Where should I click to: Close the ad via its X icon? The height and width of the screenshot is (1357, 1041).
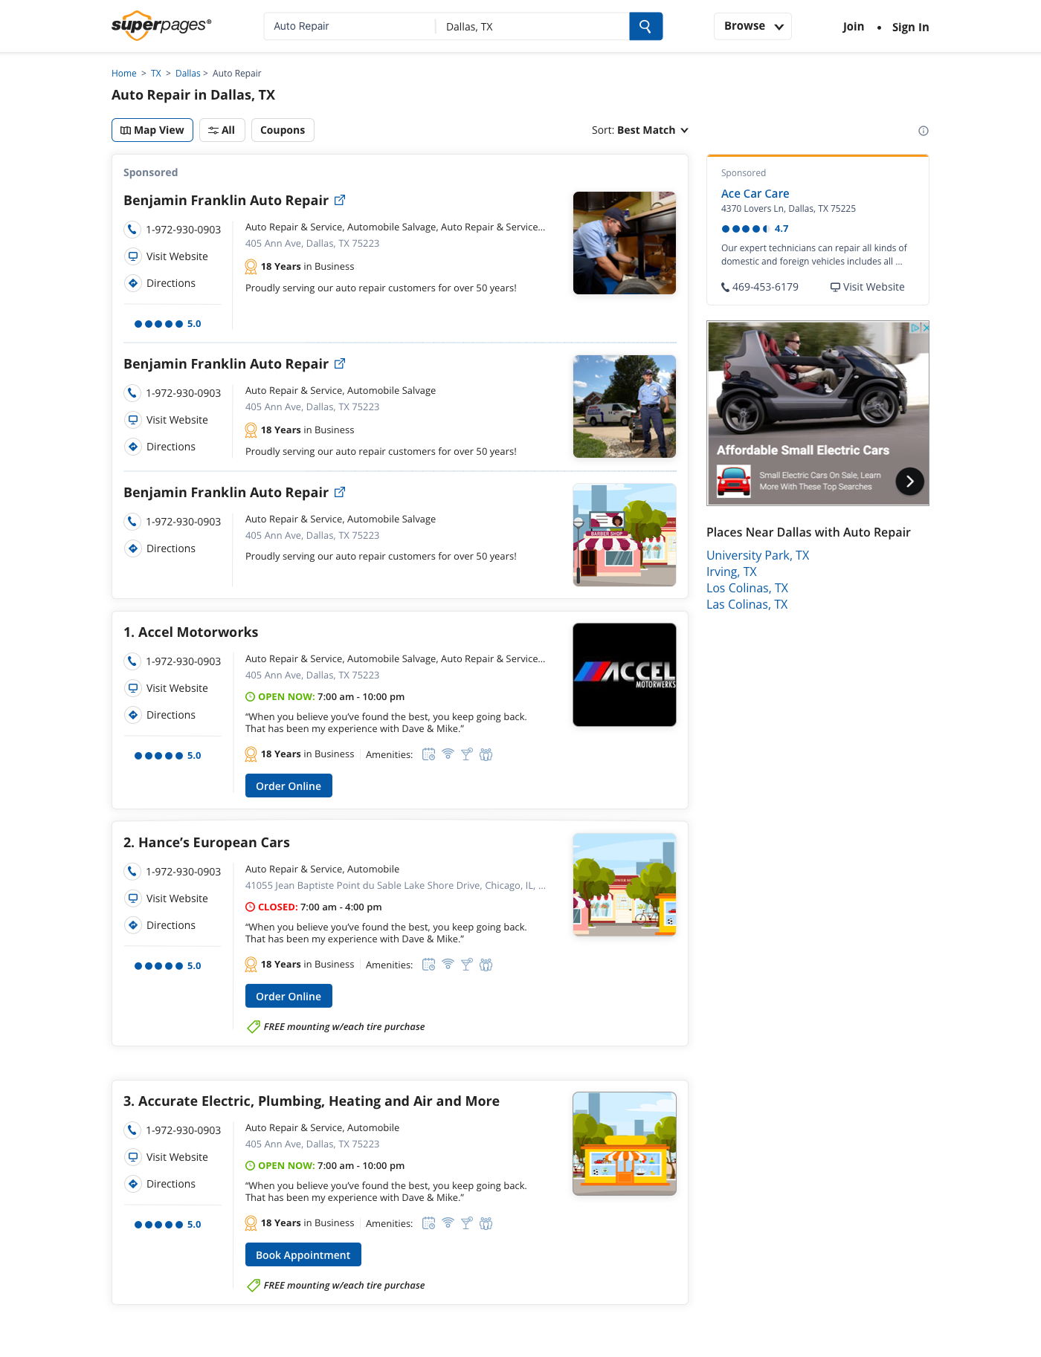[926, 327]
